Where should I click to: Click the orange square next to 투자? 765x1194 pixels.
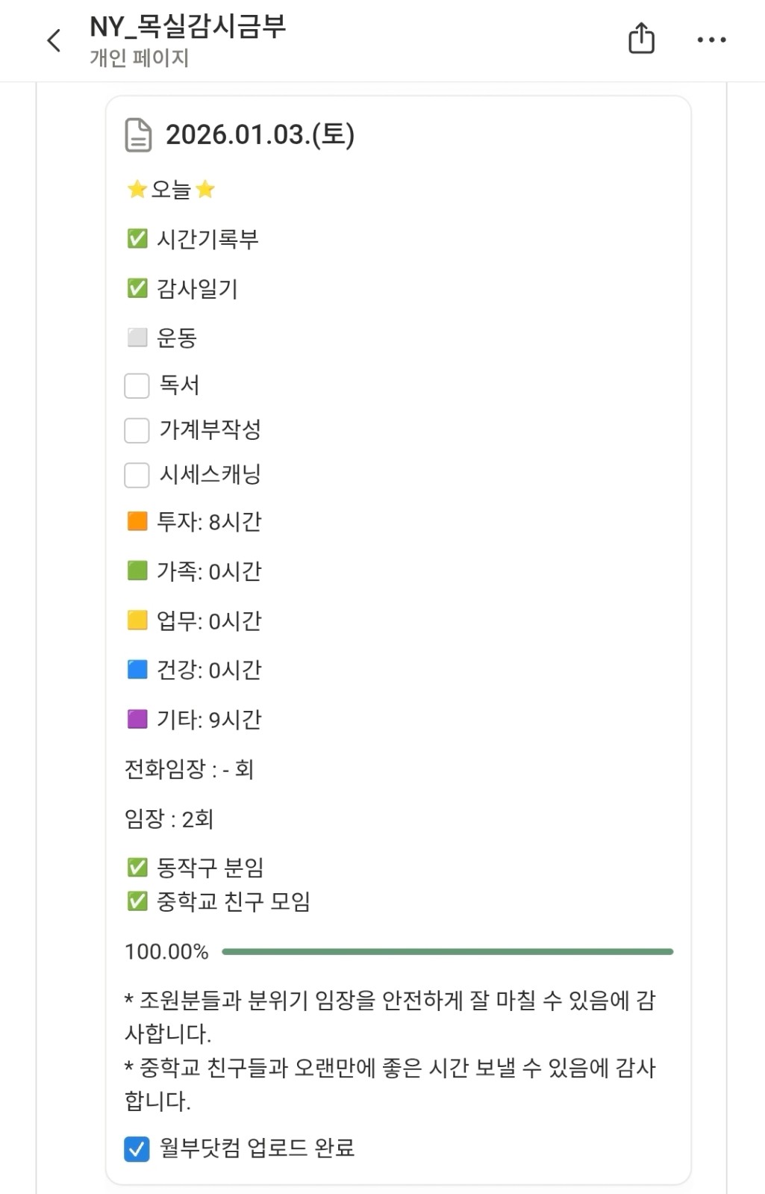(x=137, y=521)
